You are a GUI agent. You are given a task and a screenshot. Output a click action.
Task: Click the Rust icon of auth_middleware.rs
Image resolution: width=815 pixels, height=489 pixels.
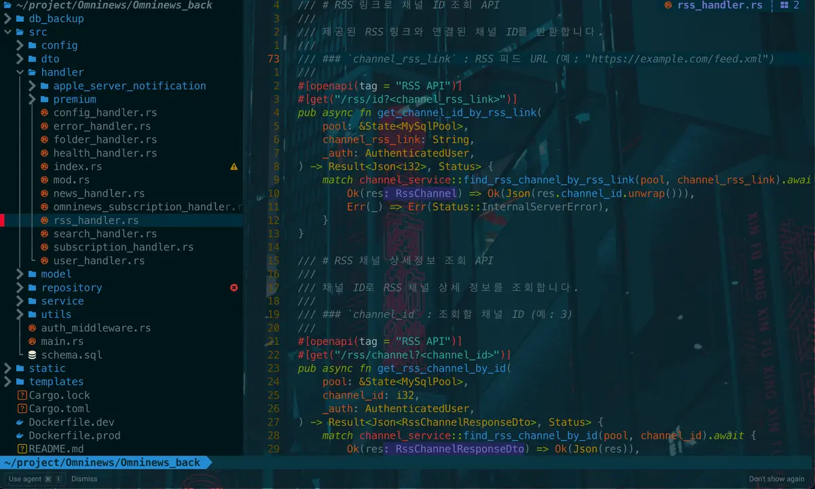click(x=33, y=328)
